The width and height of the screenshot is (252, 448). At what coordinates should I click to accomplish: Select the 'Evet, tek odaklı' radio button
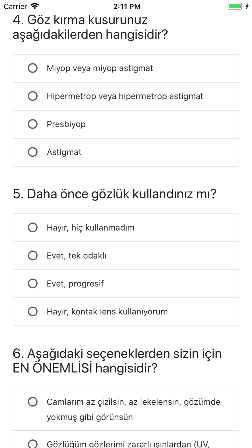pyautogui.click(x=33, y=255)
